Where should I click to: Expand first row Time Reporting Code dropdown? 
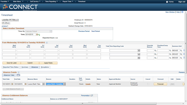coord(139,50)
